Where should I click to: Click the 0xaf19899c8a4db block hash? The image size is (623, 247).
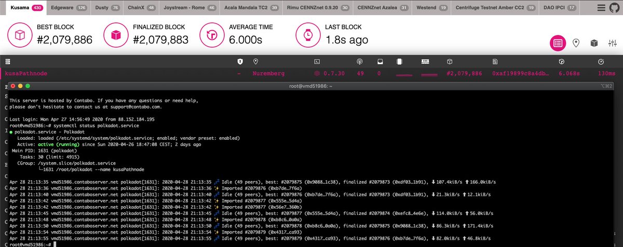[x=520, y=74]
